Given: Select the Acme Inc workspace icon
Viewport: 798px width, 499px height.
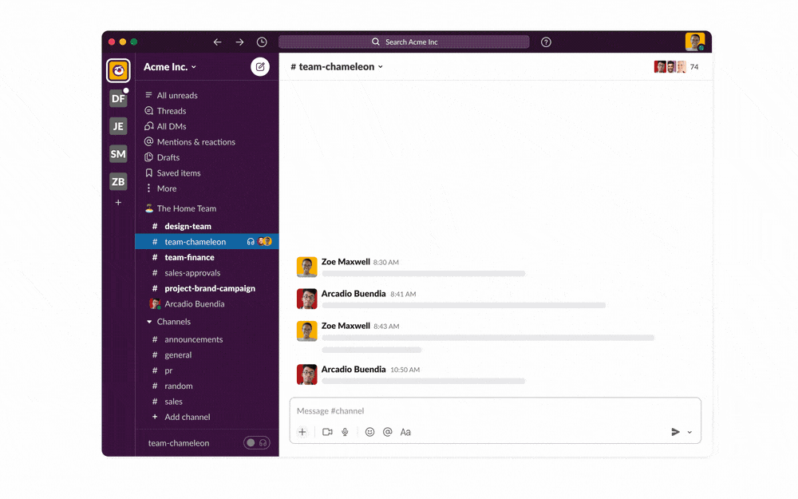Looking at the screenshot, I should [118, 70].
